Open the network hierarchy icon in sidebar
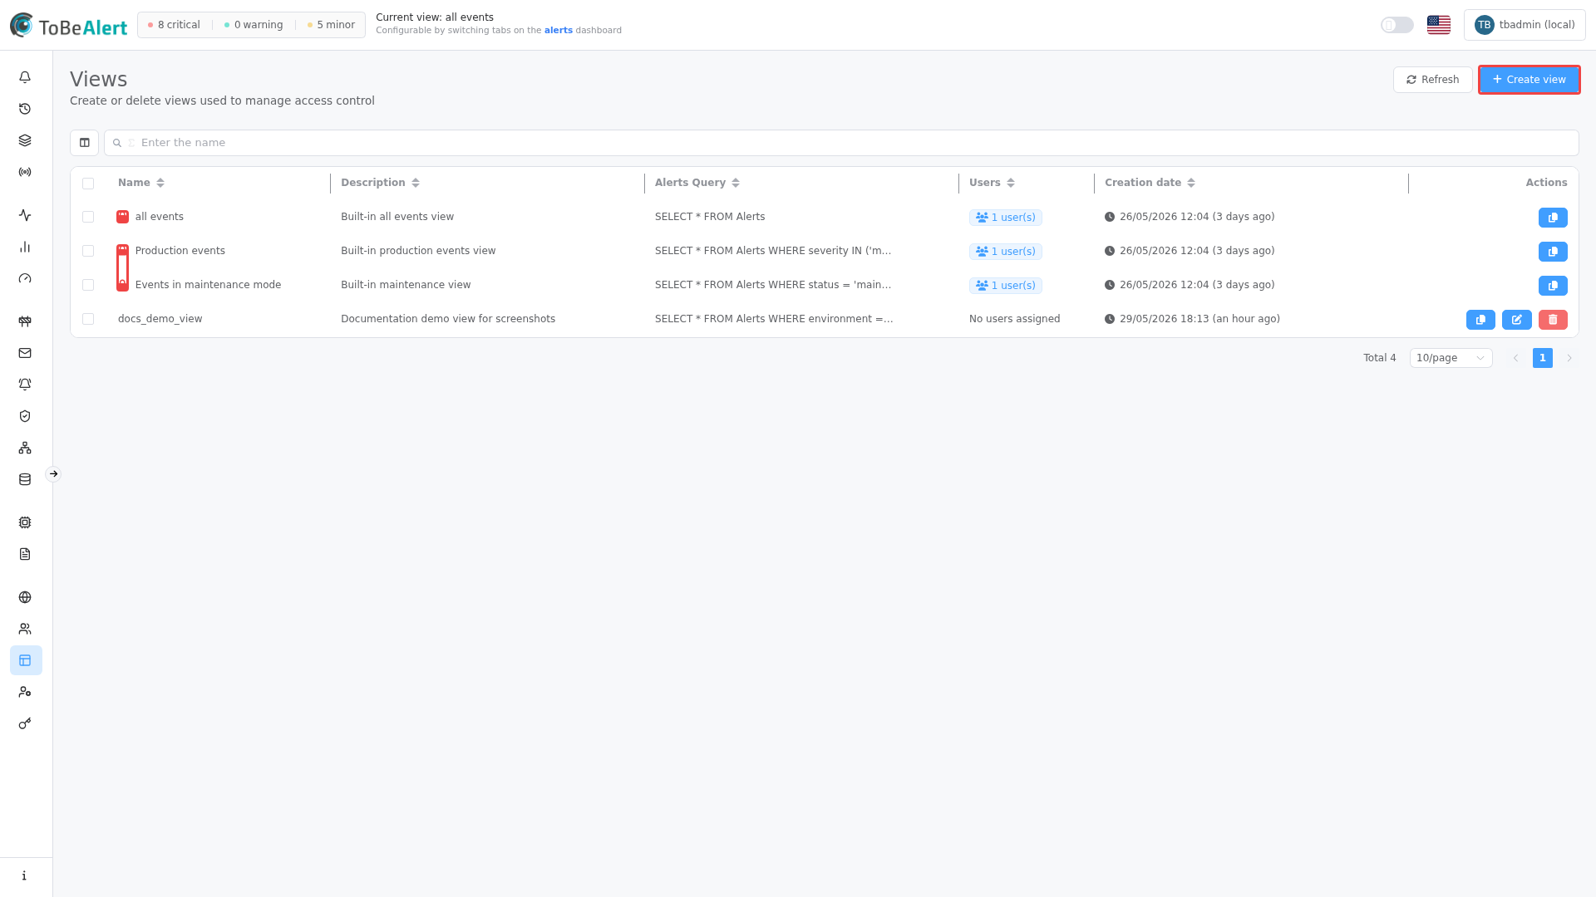 coord(25,448)
